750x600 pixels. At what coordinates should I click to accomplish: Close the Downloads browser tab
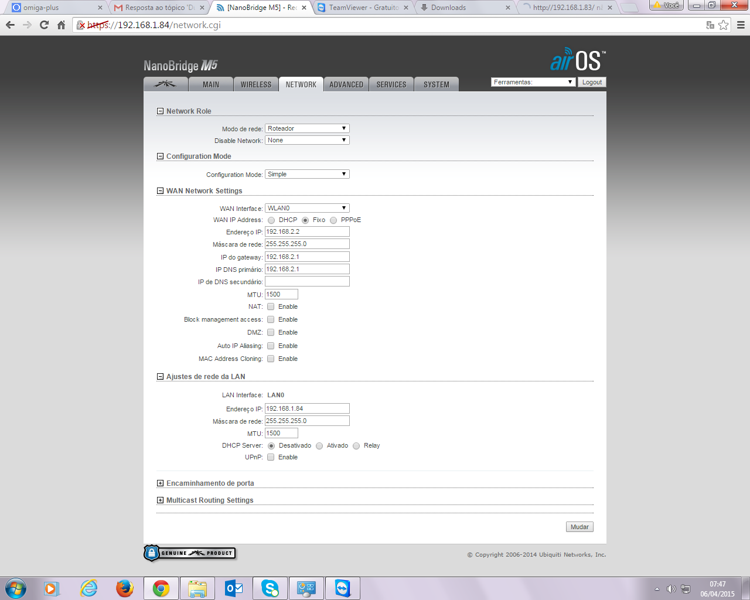coord(508,8)
